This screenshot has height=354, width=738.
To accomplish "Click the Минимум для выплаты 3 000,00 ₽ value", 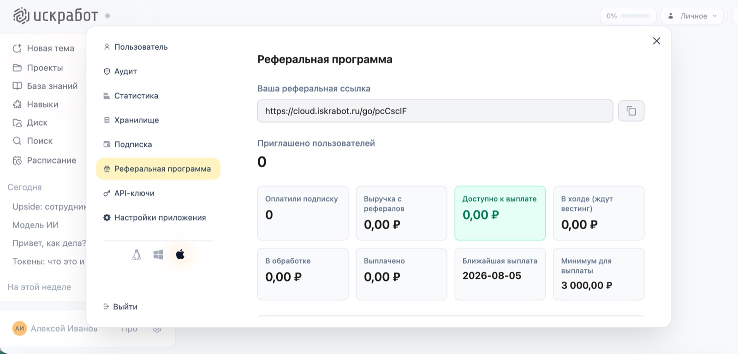I will pyautogui.click(x=587, y=285).
